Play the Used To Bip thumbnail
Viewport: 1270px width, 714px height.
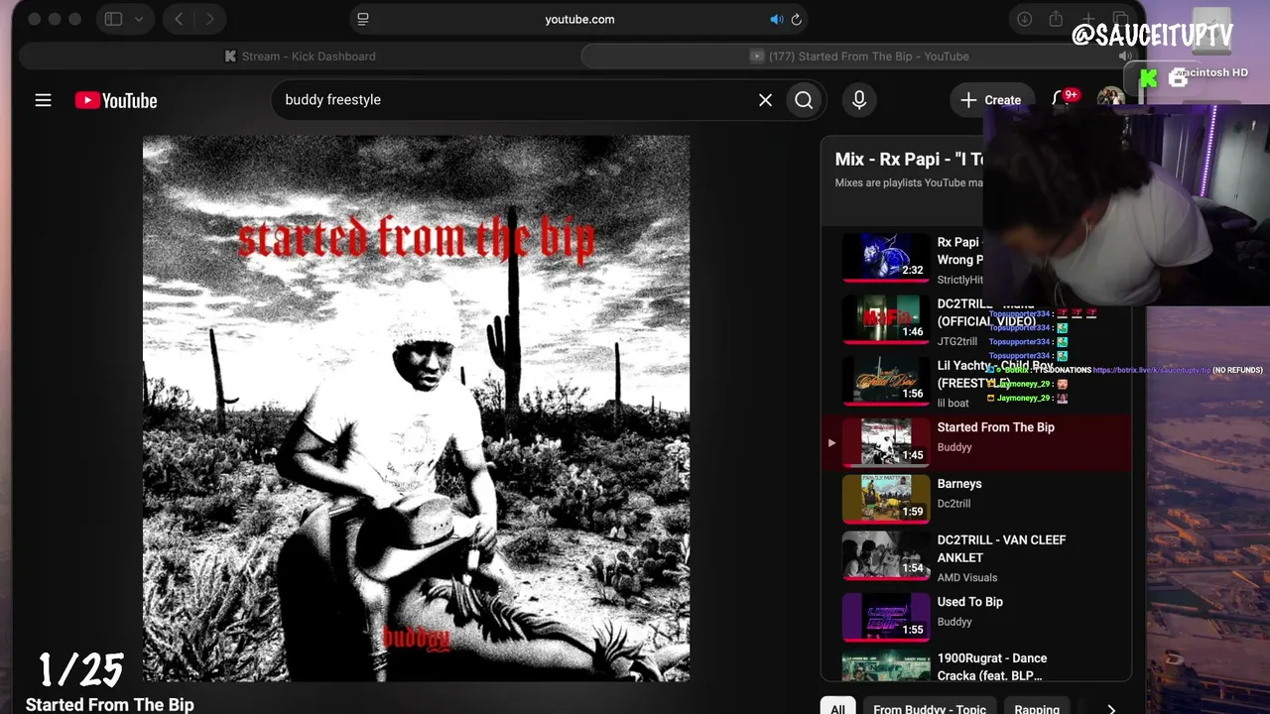(886, 617)
